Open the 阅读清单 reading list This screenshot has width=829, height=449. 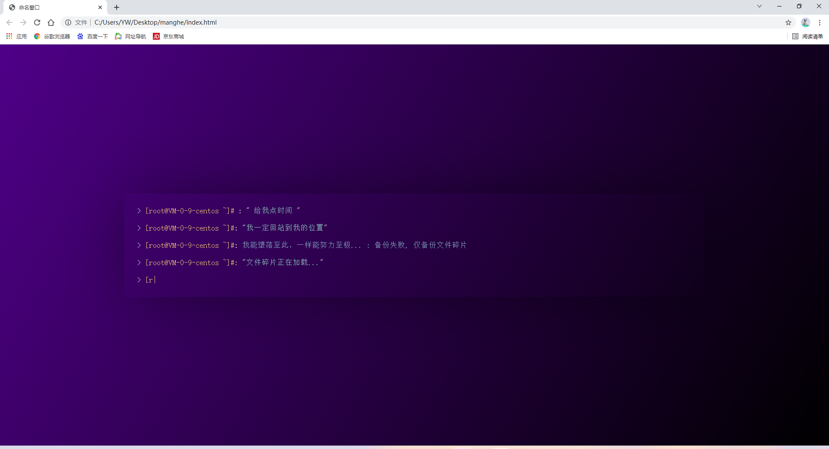point(808,36)
